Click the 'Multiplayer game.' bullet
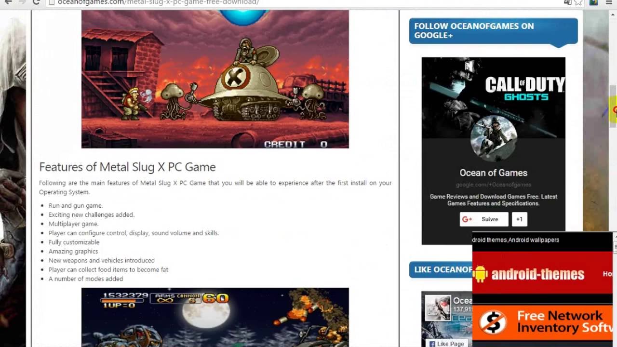617x347 pixels. click(73, 224)
